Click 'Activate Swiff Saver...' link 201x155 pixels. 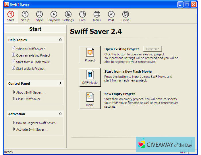[32, 129]
